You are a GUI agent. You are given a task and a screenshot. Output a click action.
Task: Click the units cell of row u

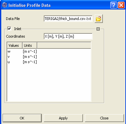pos(30,62)
